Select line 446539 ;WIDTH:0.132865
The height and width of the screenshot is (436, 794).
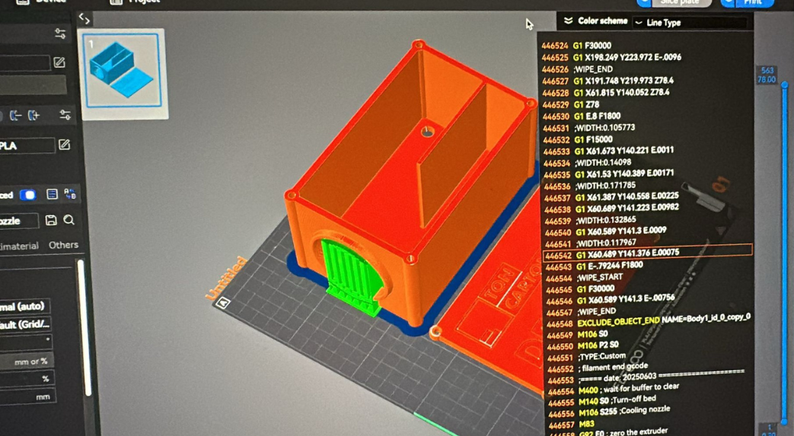[x=590, y=221]
